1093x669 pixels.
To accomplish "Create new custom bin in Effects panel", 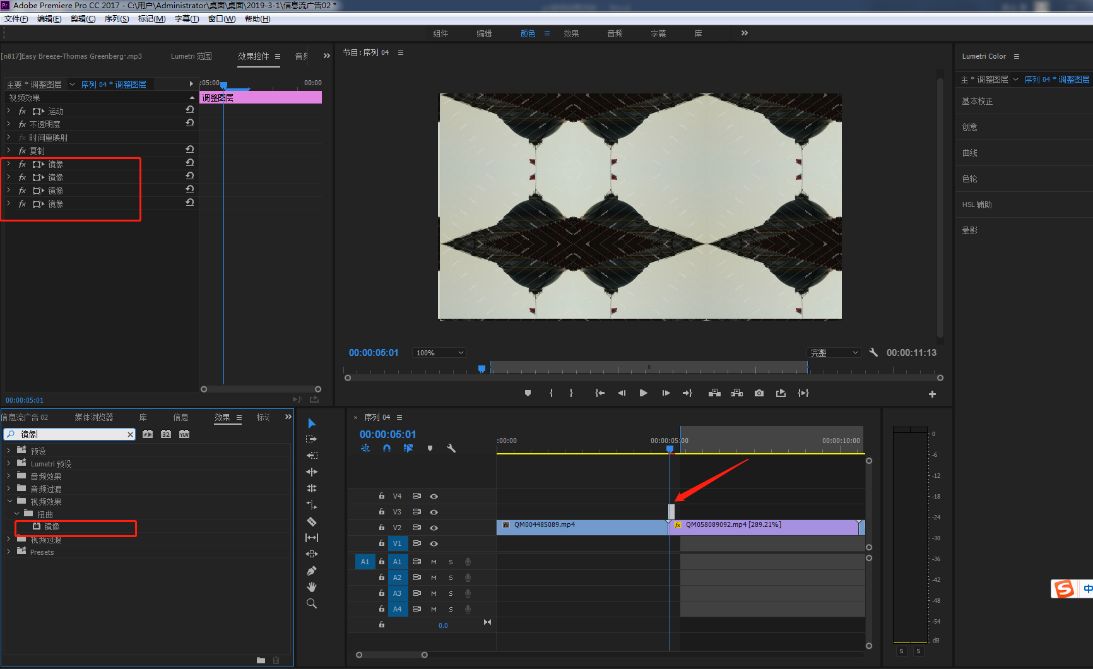I will (261, 660).
